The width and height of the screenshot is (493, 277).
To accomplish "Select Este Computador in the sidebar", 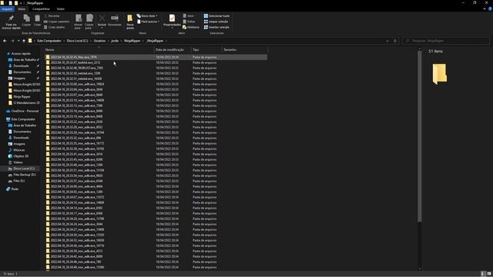I will [x=23, y=119].
